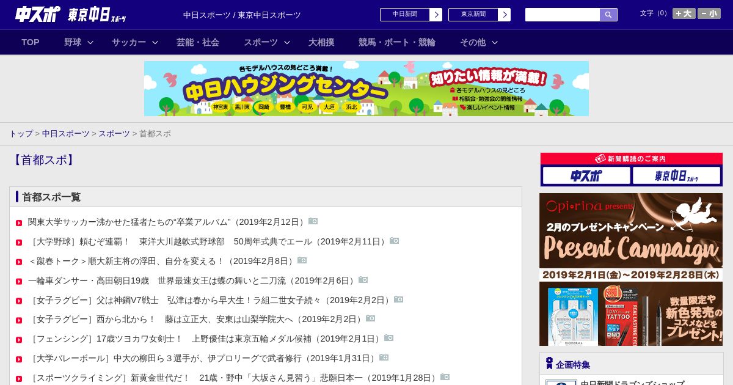Open article 頼むぞ連覇 東洋大川越軟式野球部
Viewport: 733px width, 385px height.
[x=208, y=241]
